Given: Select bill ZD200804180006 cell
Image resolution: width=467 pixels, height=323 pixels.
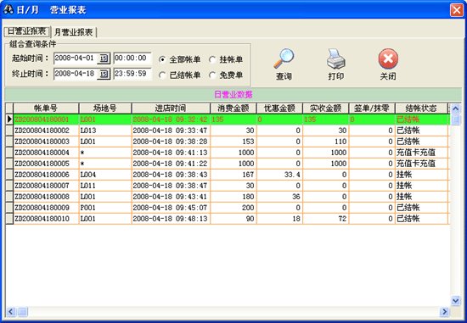Looking at the screenshot, I should (46, 175).
